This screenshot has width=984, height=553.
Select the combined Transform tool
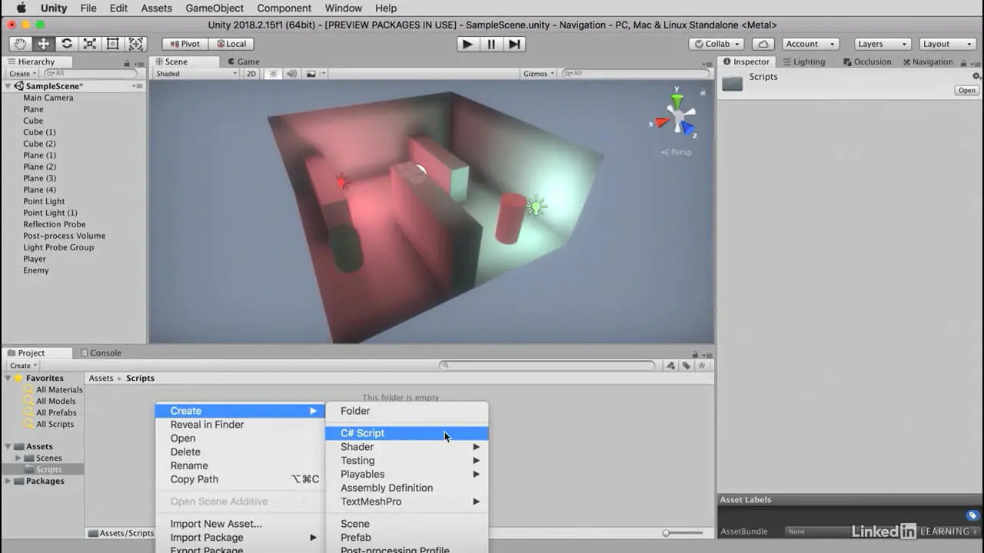click(x=136, y=44)
